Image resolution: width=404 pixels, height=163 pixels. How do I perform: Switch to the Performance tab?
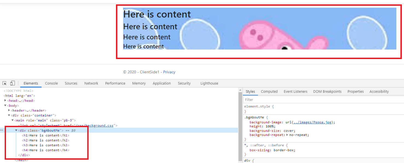[115, 83]
